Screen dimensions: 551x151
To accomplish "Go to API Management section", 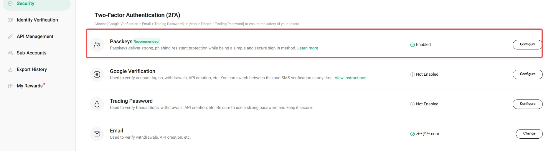I will (x=35, y=36).
